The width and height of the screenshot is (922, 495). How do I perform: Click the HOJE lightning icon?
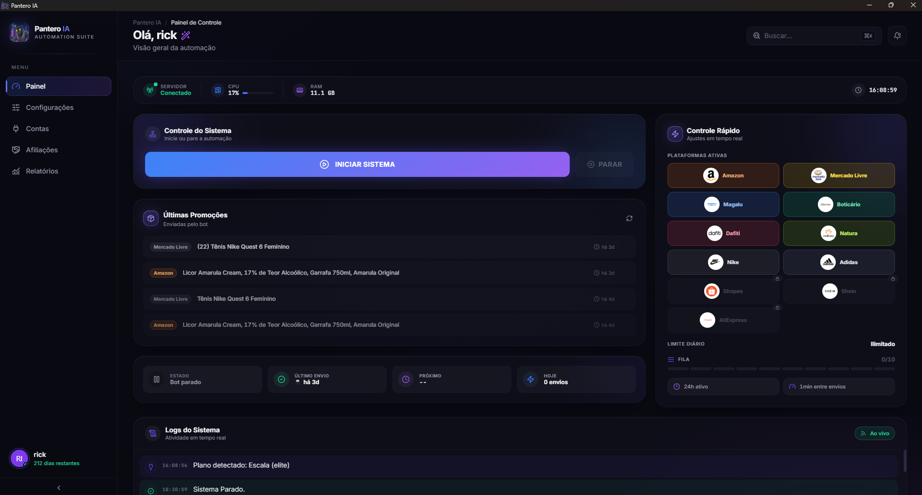click(x=531, y=379)
